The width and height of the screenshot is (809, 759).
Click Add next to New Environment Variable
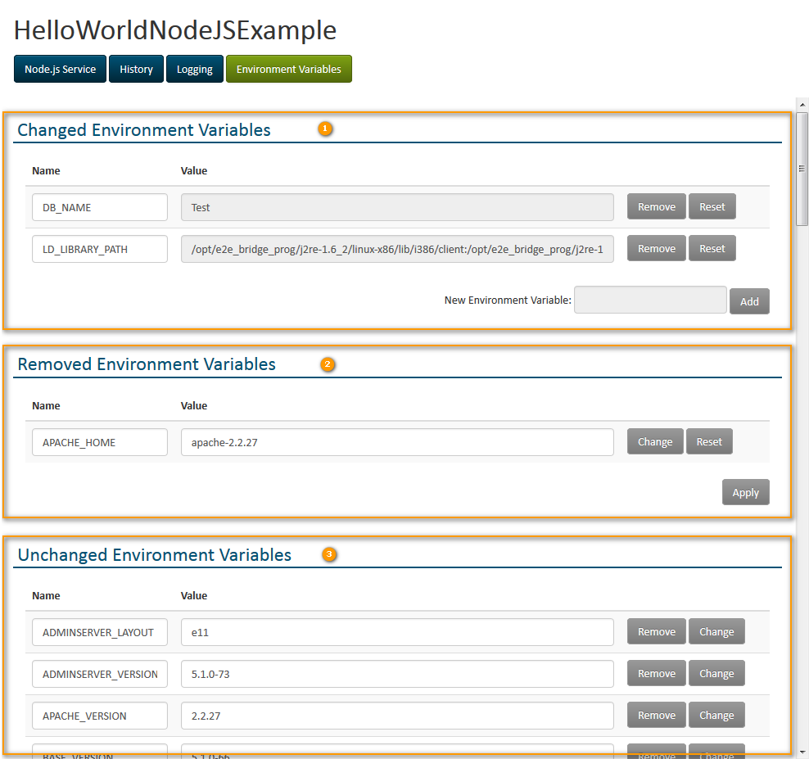749,300
